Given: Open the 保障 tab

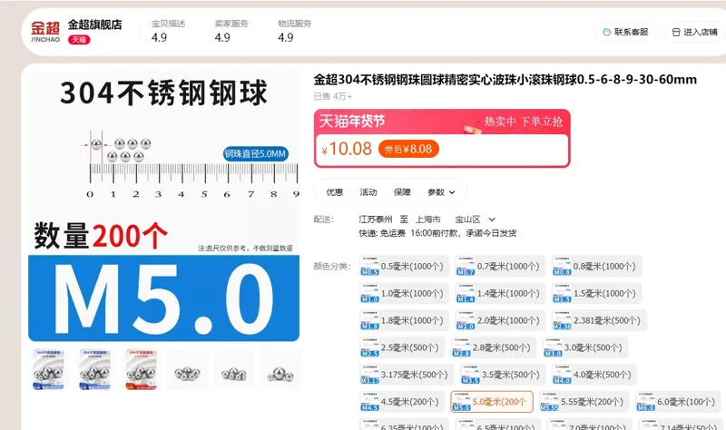Looking at the screenshot, I should pos(402,192).
